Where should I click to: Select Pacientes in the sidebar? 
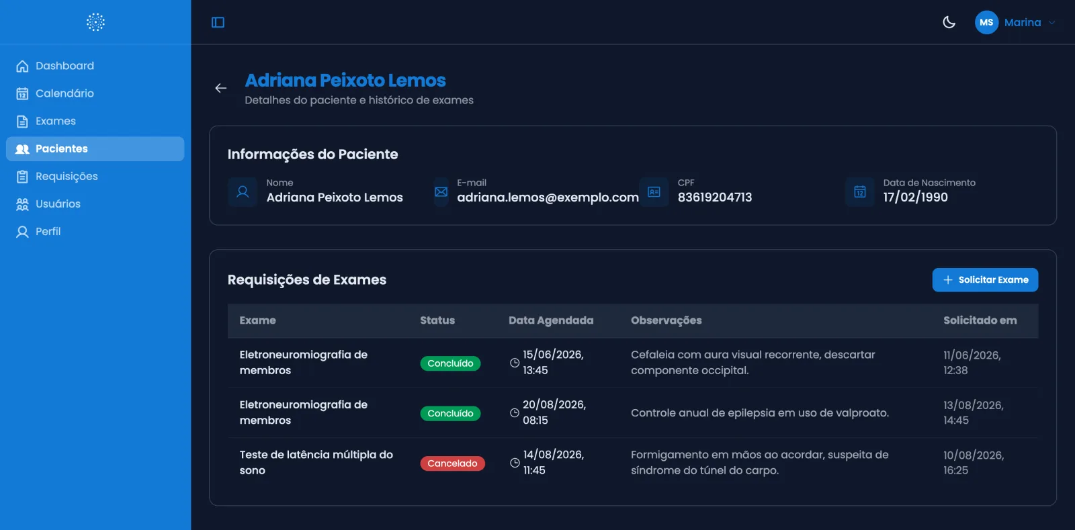coord(95,148)
